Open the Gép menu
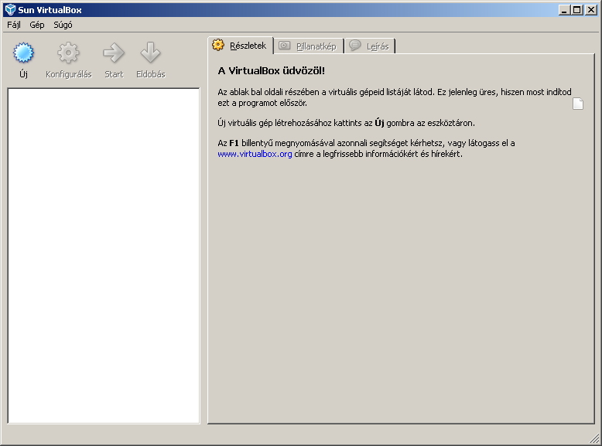Viewport: 602px width, 446px height. point(37,25)
